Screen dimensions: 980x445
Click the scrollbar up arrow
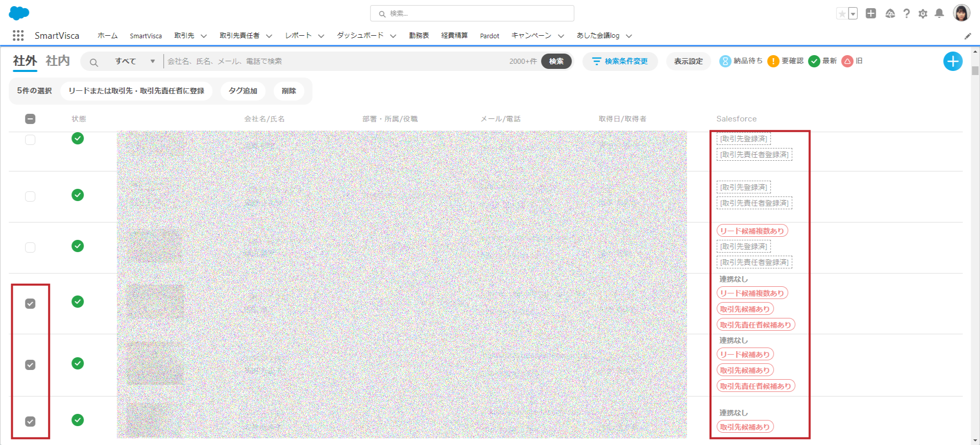pos(975,52)
